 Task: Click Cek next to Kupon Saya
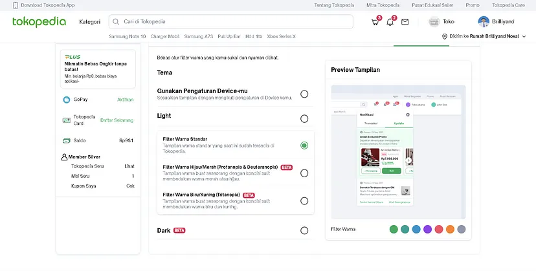pyautogui.click(x=130, y=186)
